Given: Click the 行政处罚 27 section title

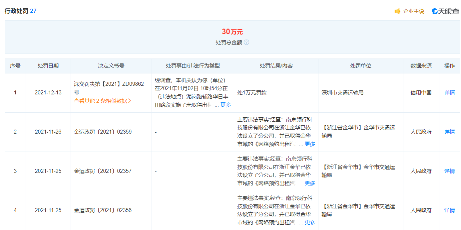Looking at the screenshot, I should 20,11.
